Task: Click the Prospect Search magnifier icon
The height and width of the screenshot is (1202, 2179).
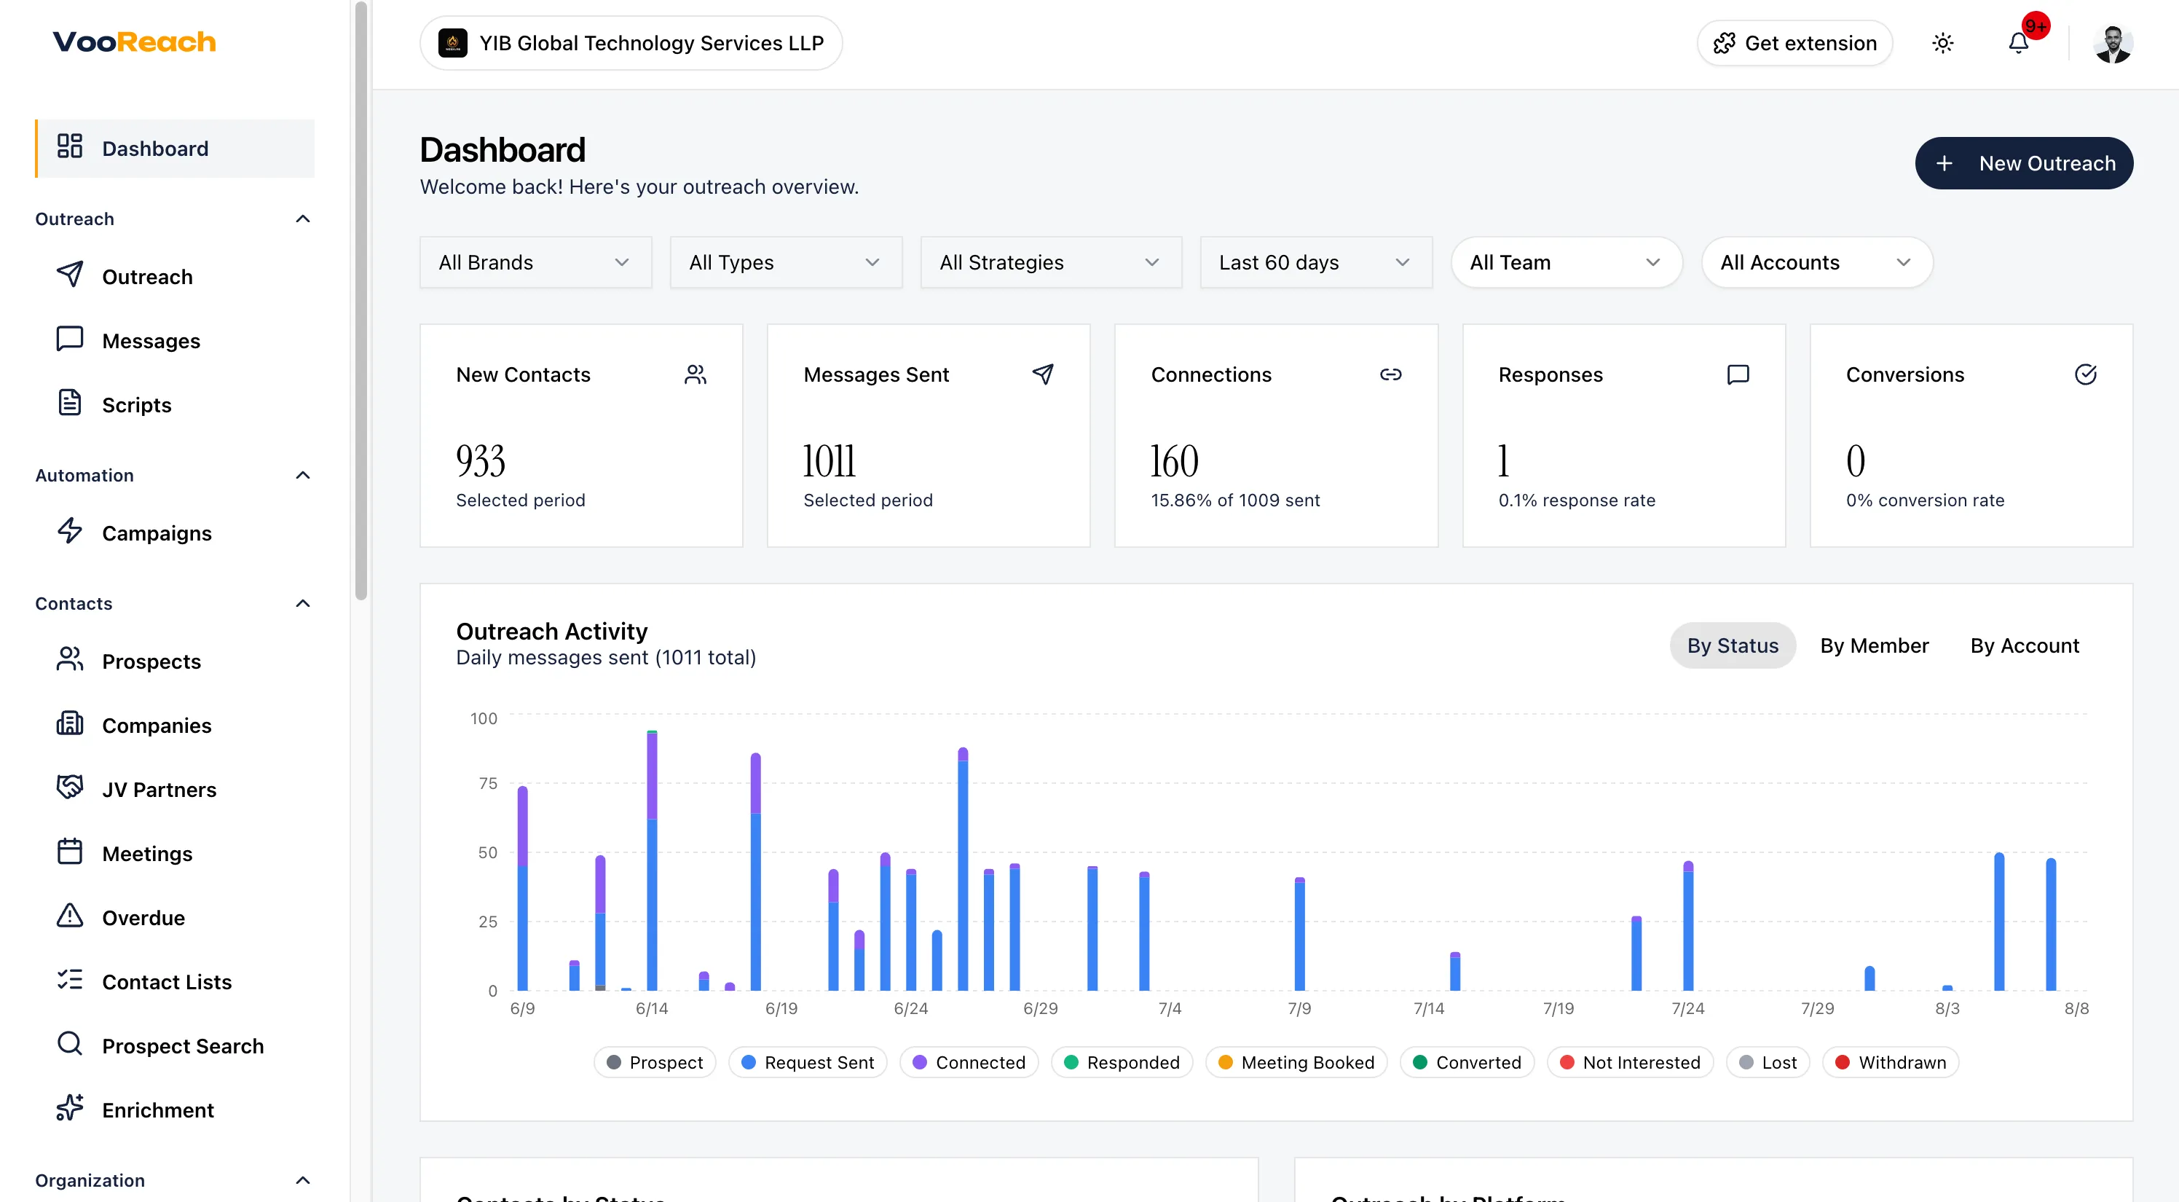Action: (x=69, y=1044)
